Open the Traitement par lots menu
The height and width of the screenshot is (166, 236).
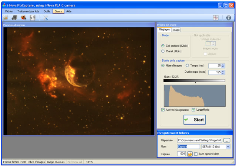click(x=29, y=11)
